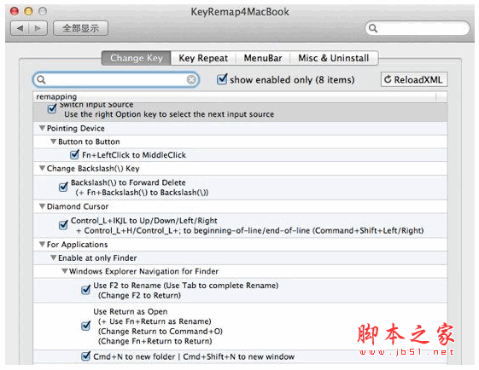Screen dimensions: 479x370
Task: Collapse the For Applications group
Action: [43, 245]
